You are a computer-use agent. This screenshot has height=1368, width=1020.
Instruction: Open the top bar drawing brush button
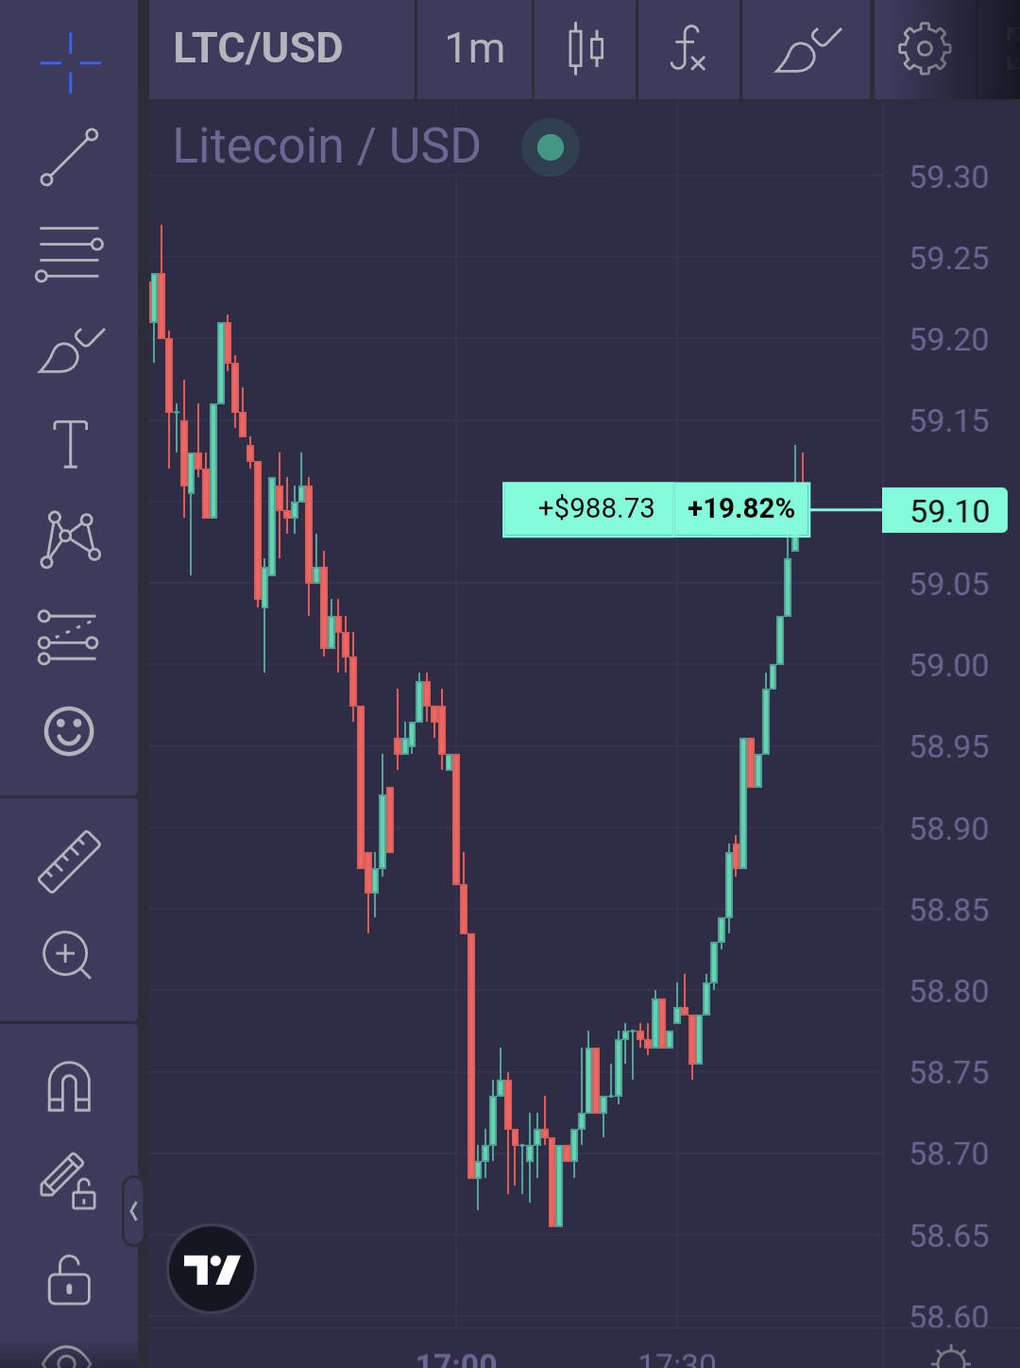[807, 49]
